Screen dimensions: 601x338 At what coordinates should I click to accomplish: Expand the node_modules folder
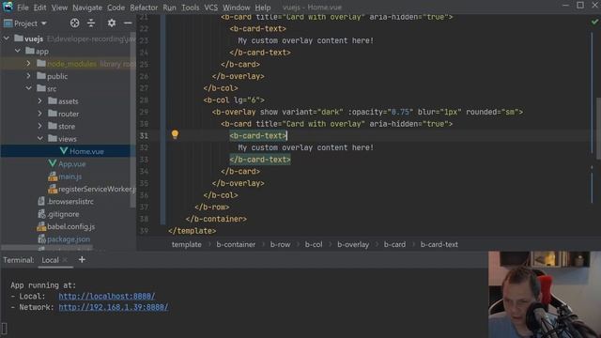28,63
